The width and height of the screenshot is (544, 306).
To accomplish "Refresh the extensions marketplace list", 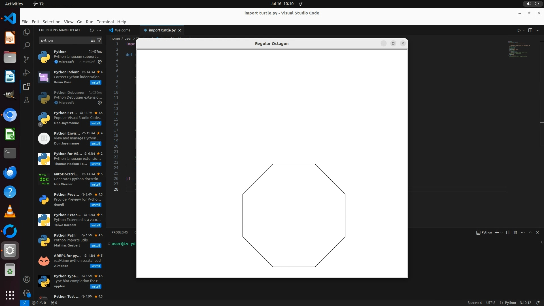I will (x=92, y=30).
